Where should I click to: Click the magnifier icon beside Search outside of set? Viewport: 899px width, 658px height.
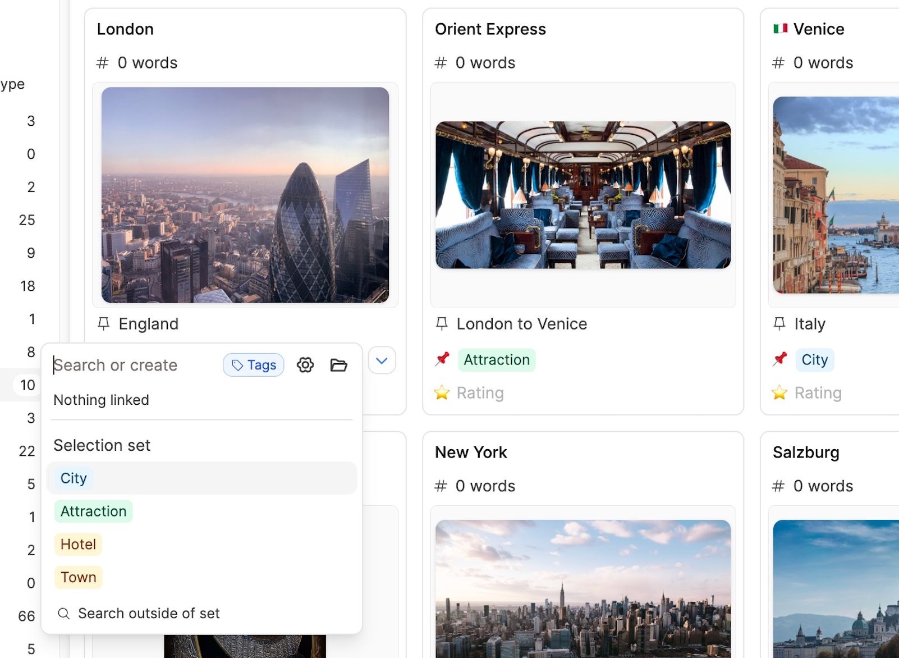[x=65, y=614]
